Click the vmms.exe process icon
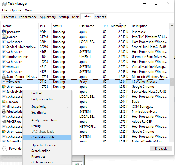 pos(4,67)
